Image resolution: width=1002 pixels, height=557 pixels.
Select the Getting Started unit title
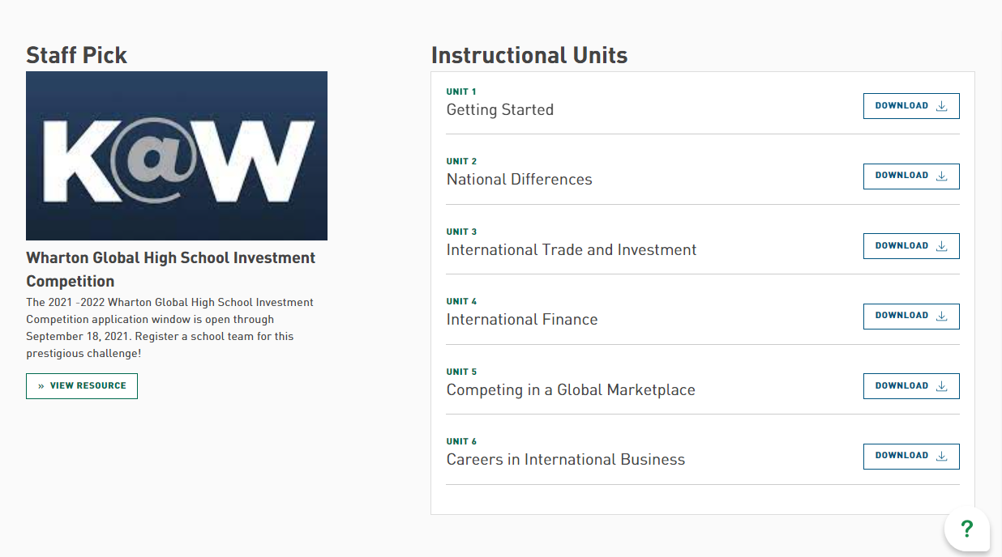coord(500,110)
